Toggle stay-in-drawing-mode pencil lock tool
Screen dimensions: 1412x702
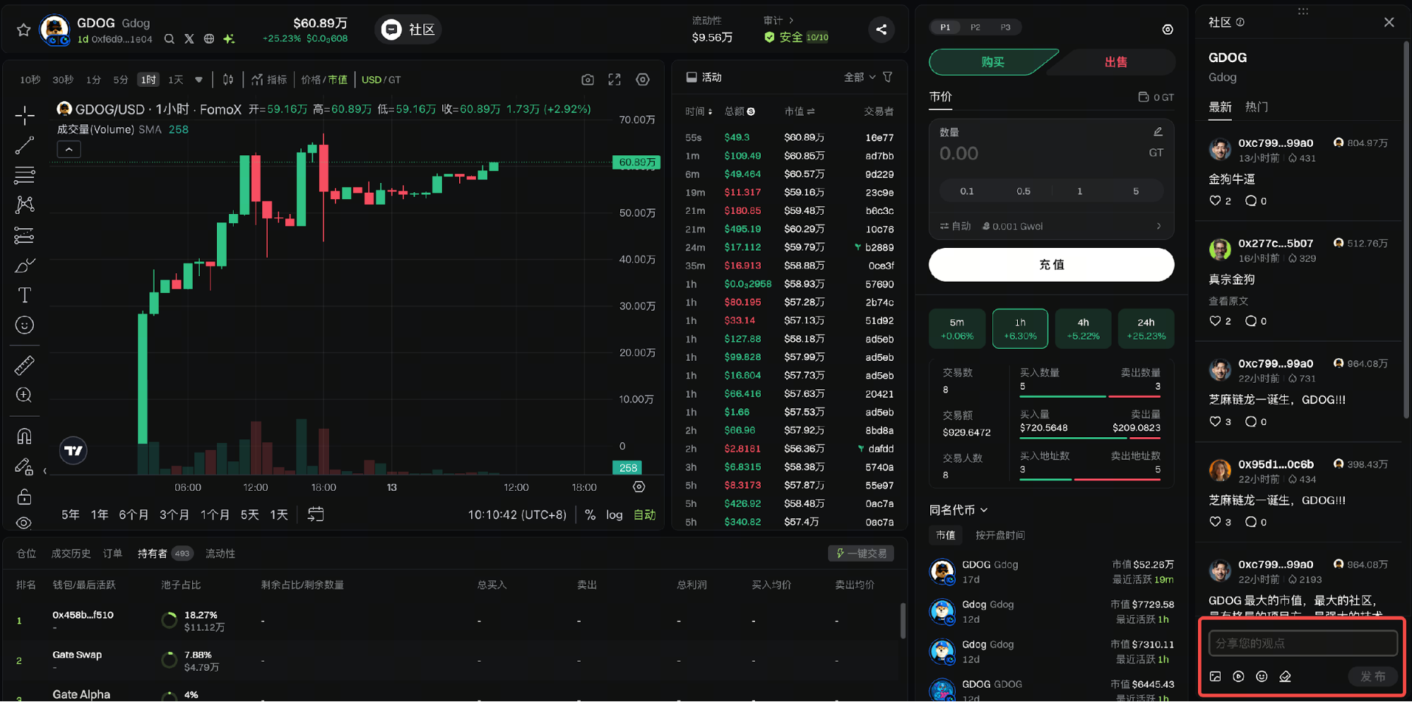click(x=25, y=467)
